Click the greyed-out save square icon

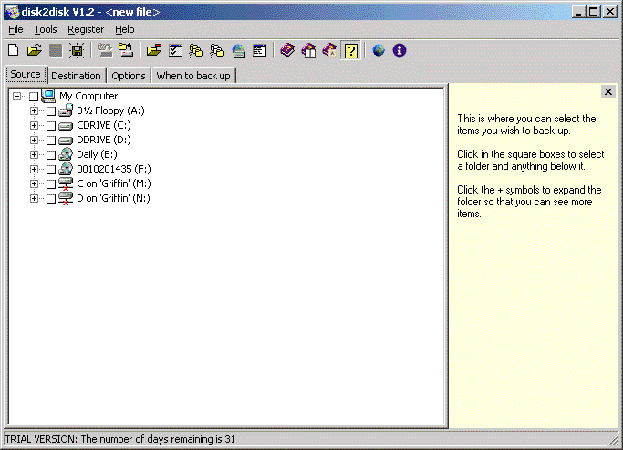tap(56, 50)
